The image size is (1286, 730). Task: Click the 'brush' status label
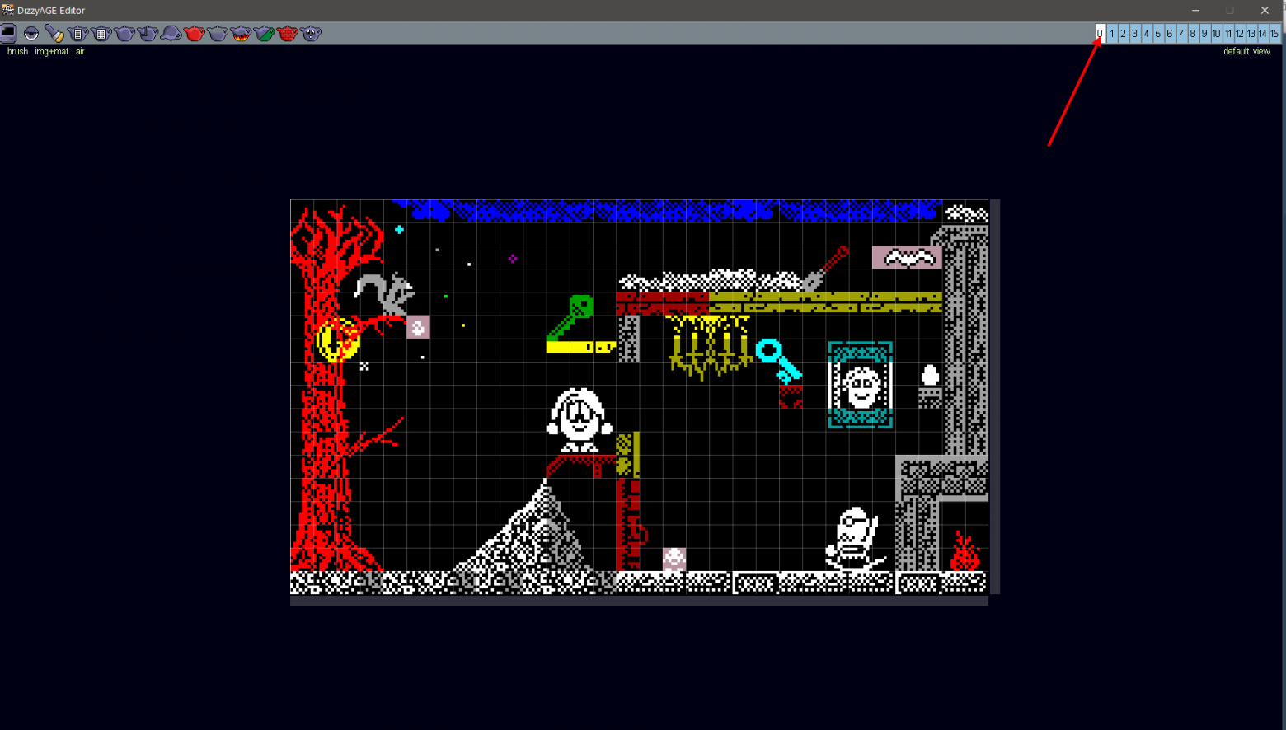coord(17,51)
